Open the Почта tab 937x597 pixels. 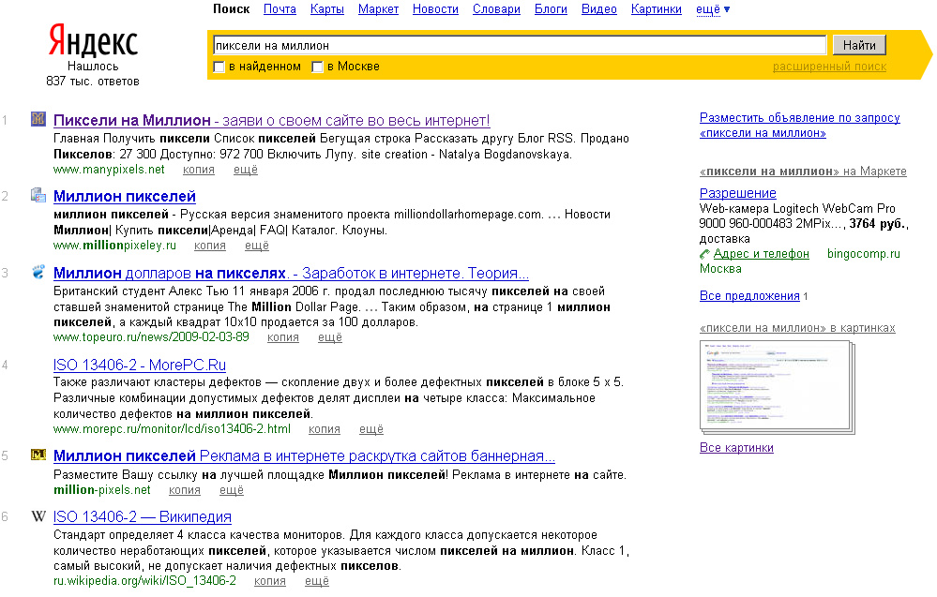coord(280,9)
